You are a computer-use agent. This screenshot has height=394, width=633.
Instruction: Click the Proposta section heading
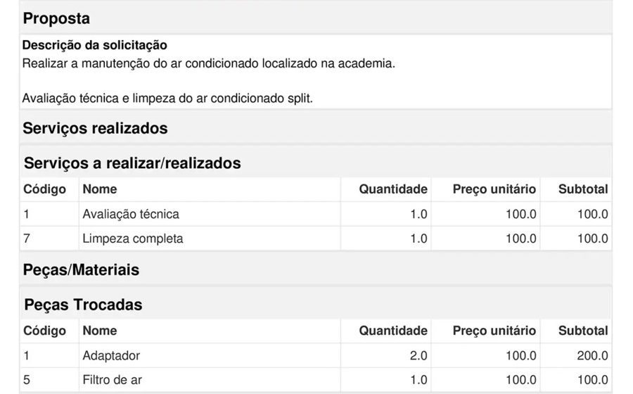(x=56, y=19)
